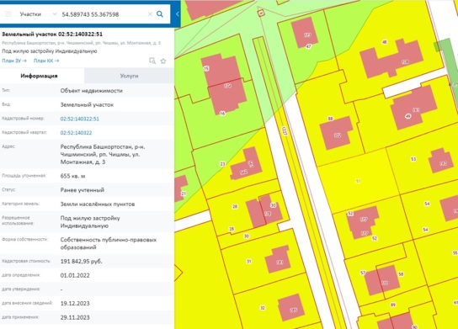
Task: Click the value Объект недвижимости
Action: tap(92, 91)
